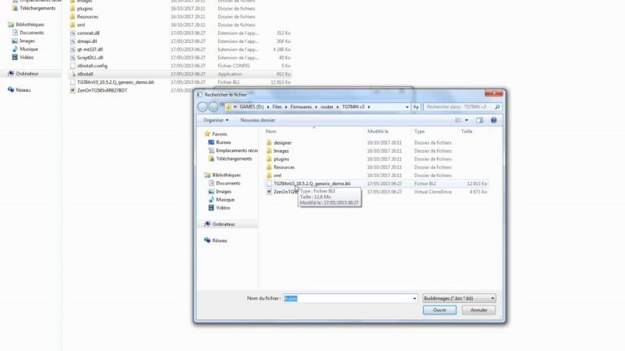Click the Nouveau dossier toolbar item
The height and width of the screenshot is (351, 625).
pos(258,119)
